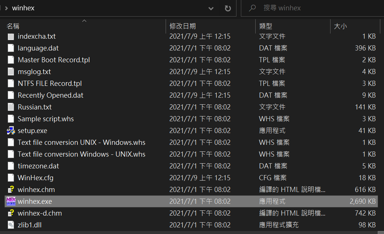The width and height of the screenshot is (384, 234).
Task: Click the msglog.txt file icon
Action: (11, 72)
